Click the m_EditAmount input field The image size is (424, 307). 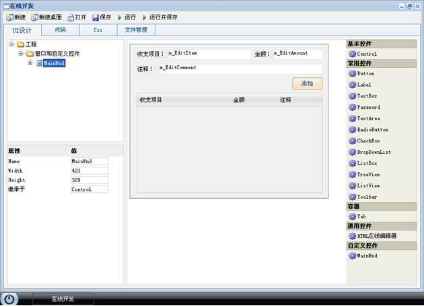297,54
